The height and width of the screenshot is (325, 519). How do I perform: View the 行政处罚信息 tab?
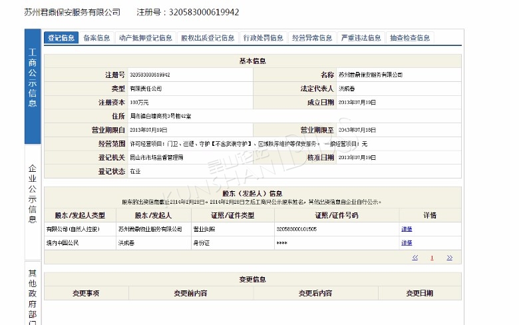263,38
